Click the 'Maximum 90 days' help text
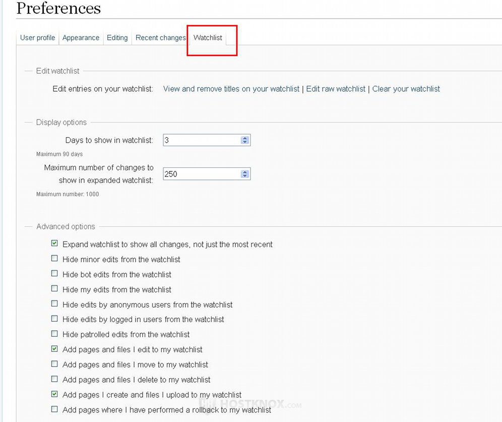 (59, 154)
